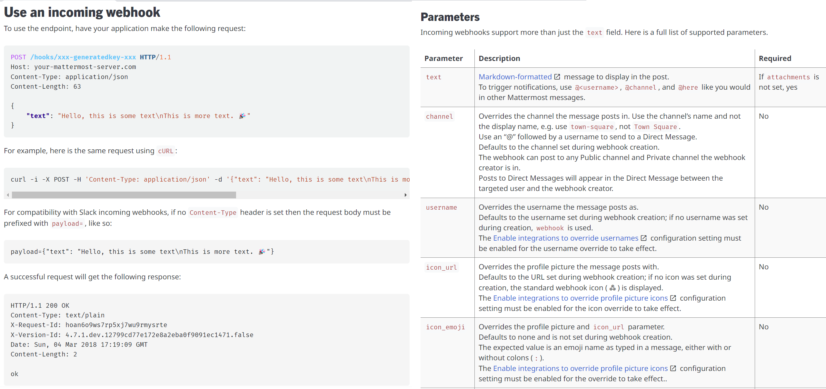Click Use an incoming webhook heading
This screenshot has width=826, height=389.
(x=82, y=12)
